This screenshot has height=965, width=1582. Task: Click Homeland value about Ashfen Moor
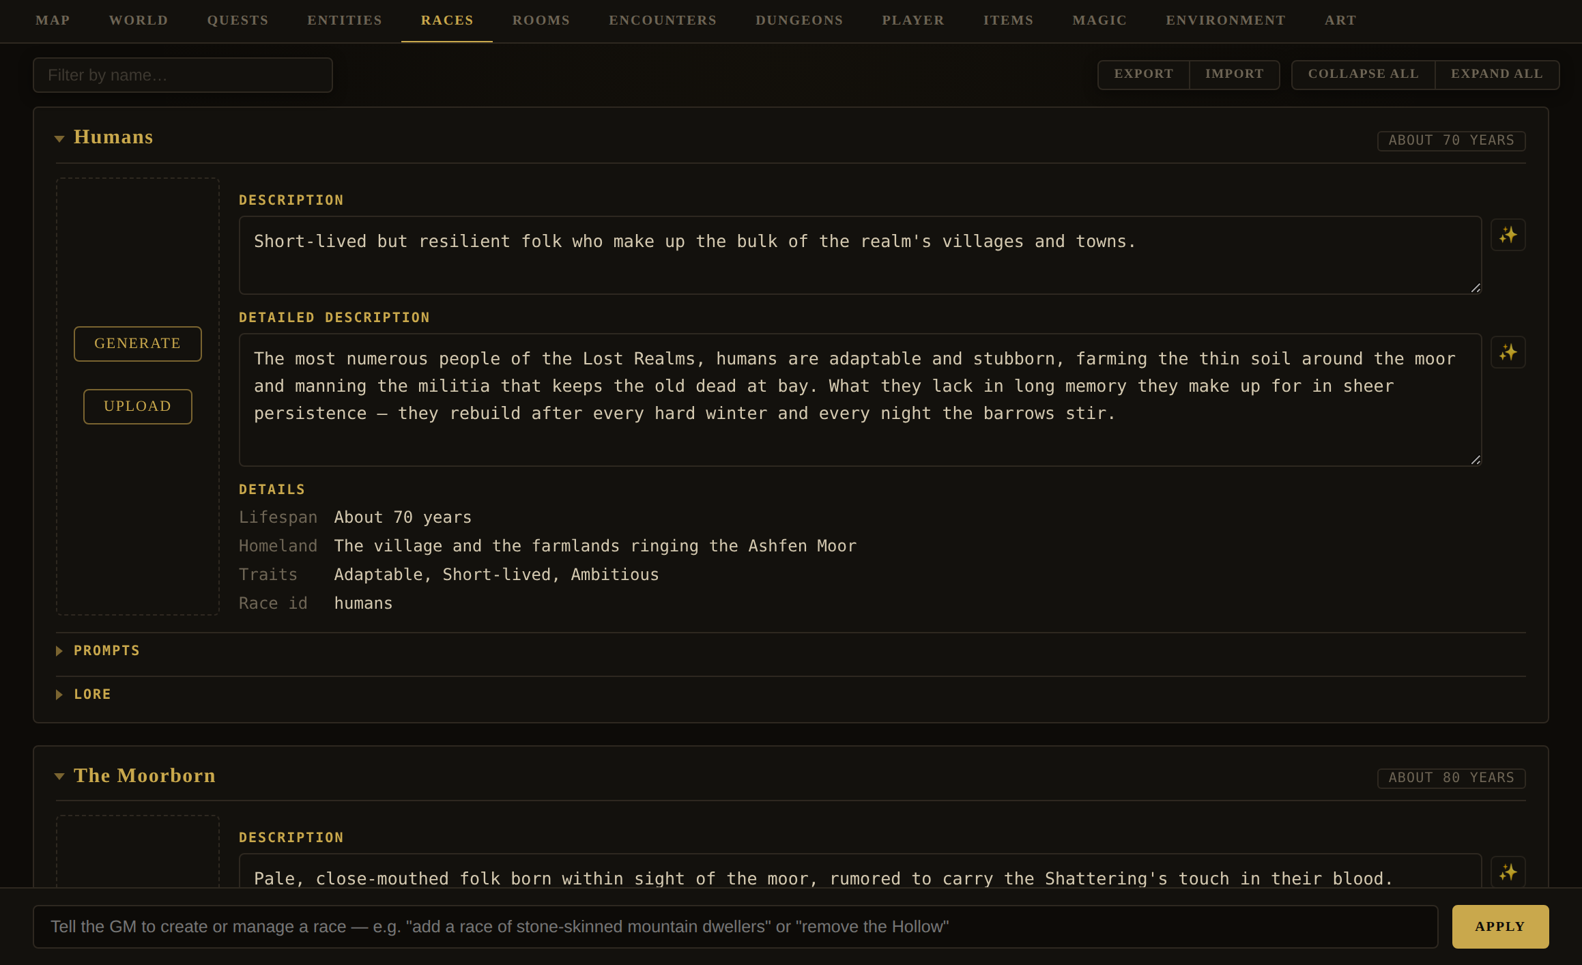(x=595, y=546)
